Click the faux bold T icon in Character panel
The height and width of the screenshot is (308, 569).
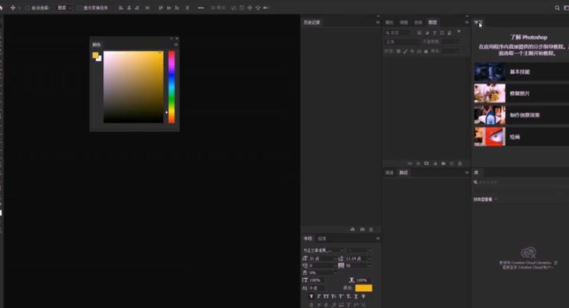click(x=311, y=297)
